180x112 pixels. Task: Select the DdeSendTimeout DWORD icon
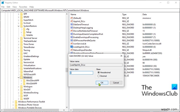click(71, 24)
